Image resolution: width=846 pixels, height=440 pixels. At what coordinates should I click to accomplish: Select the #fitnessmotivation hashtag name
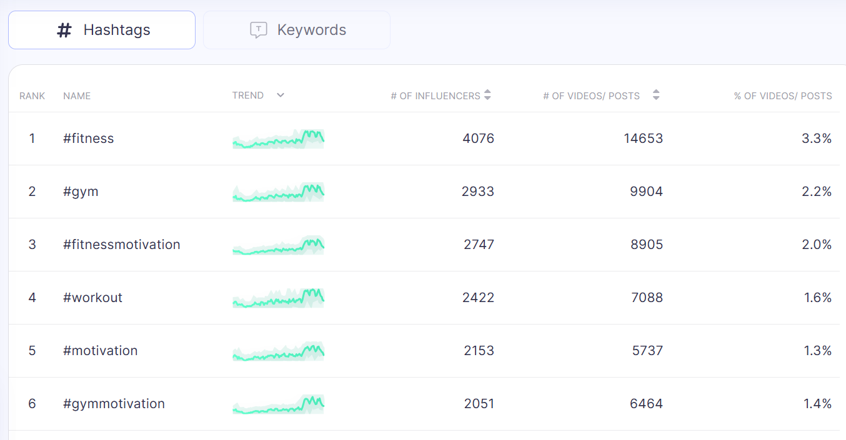122,245
